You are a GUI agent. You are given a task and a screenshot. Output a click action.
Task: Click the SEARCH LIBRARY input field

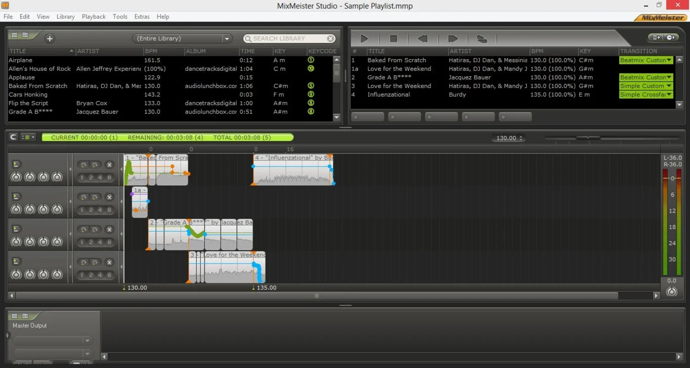point(289,39)
